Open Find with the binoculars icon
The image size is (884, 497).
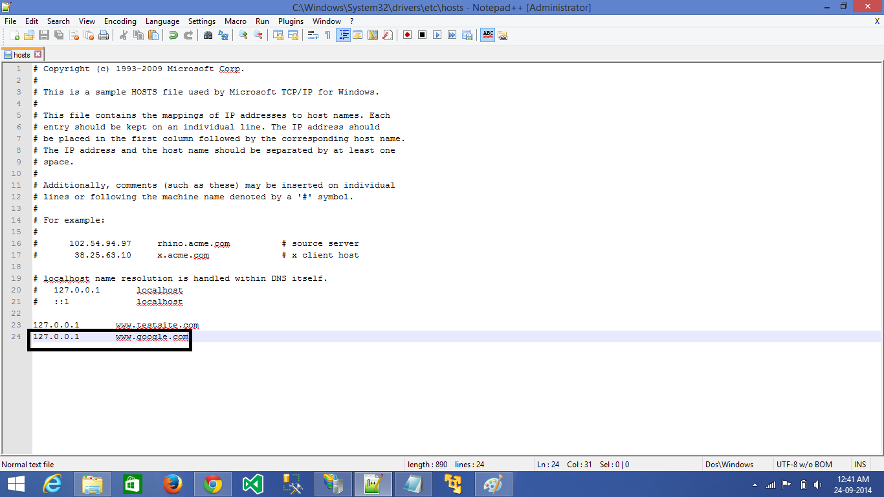pos(208,35)
